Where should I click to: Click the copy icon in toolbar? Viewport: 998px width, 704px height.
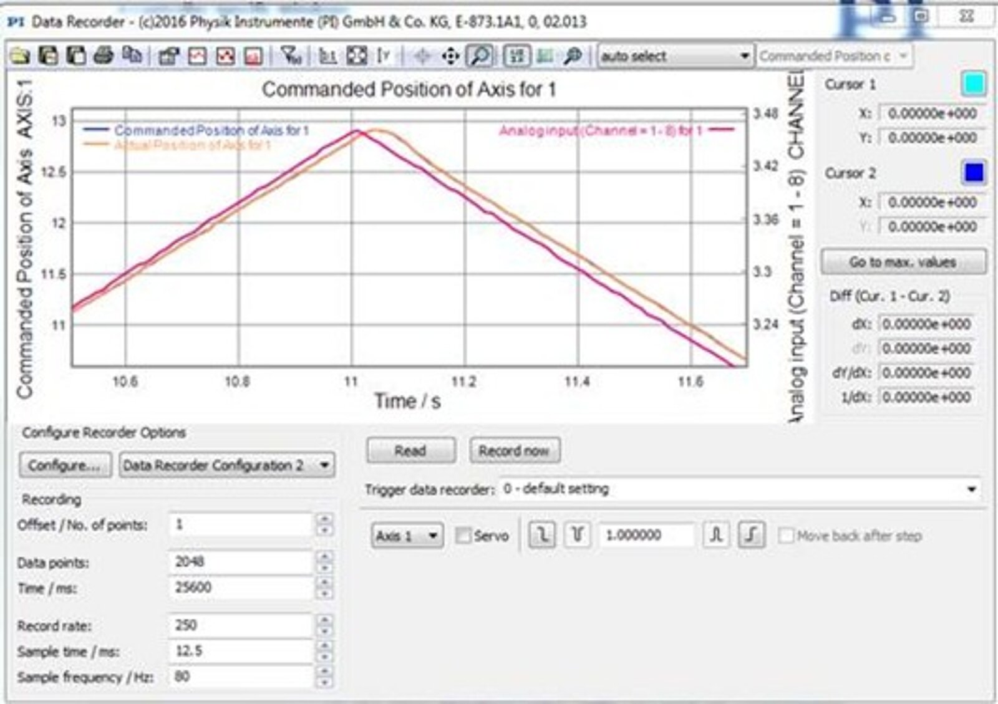[132, 56]
